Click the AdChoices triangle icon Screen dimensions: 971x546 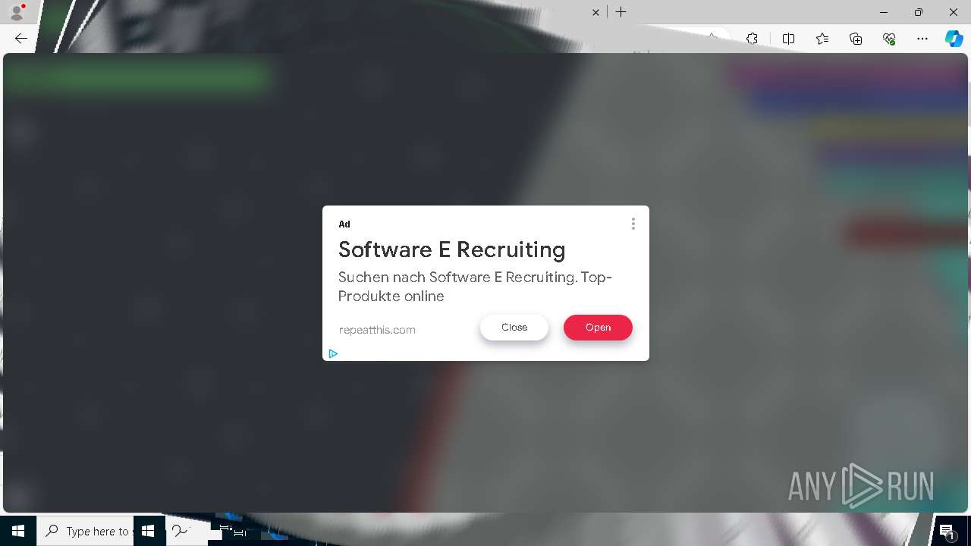click(x=333, y=353)
